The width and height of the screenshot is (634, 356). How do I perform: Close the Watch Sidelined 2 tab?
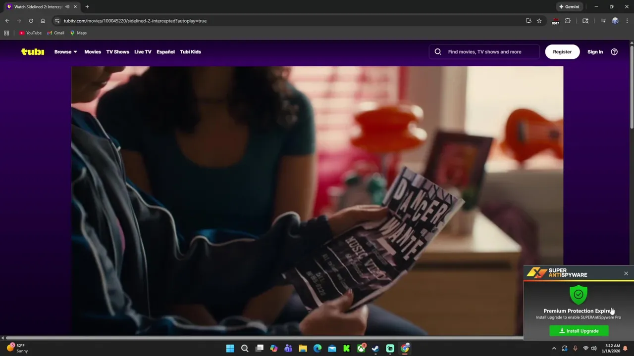[75, 7]
